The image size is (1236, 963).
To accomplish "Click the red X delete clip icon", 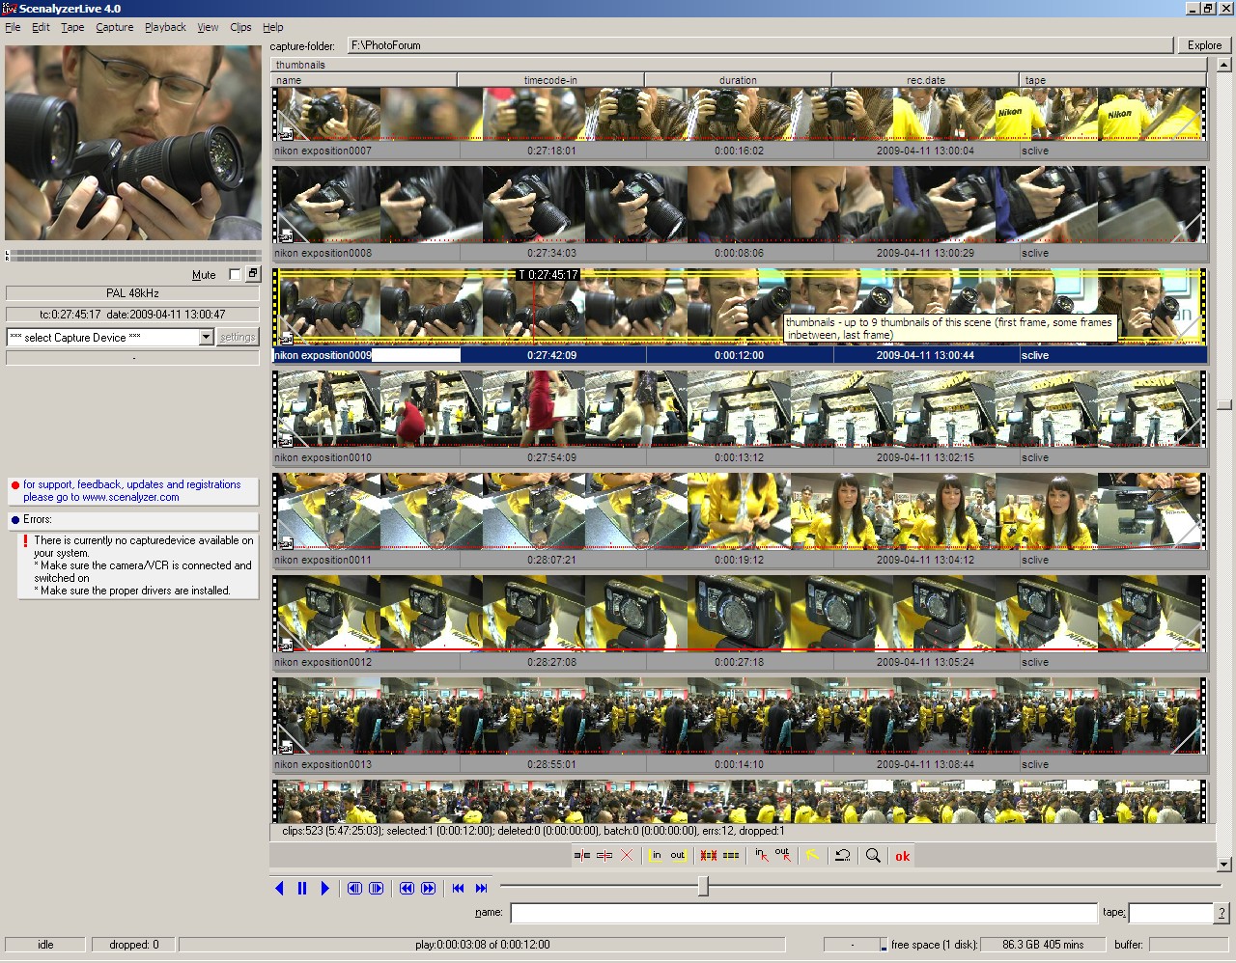I will coord(627,856).
